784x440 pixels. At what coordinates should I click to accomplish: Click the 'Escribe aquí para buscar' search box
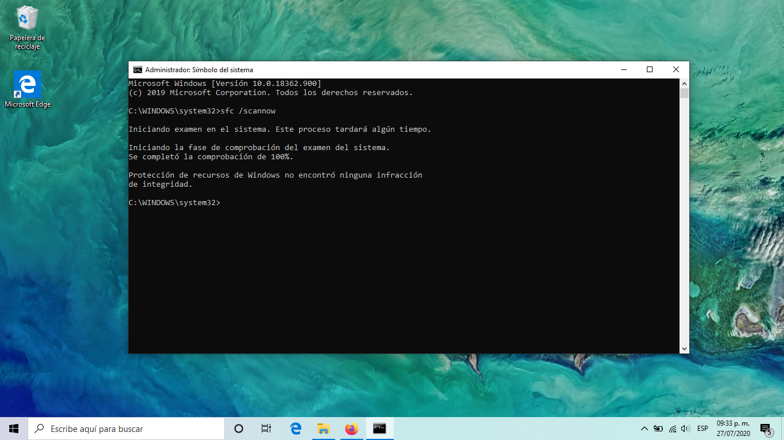pos(126,429)
